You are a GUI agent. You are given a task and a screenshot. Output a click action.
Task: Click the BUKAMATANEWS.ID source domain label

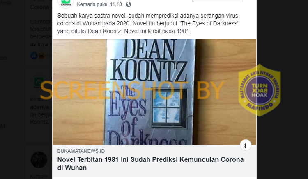point(81,151)
